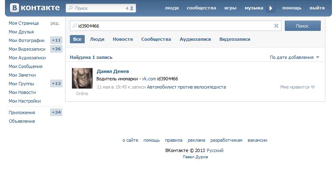The height and width of the screenshot is (171, 334).
Task: Switch to the Сообщества tab
Action: [156, 39]
